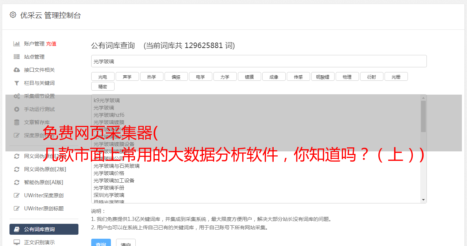Select the active 公有词库查询 menu item
467x246 pixels.
click(x=44, y=229)
